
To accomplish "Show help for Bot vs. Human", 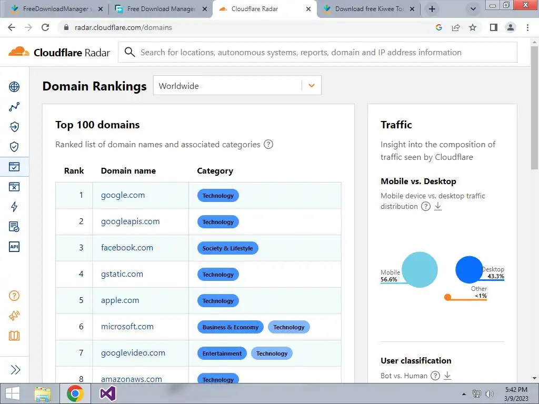I will [x=435, y=376].
